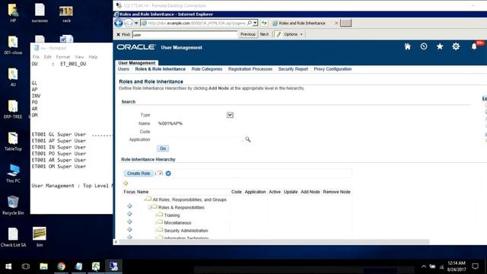Open Favorites star icon in Oracle header
Screen dimensions: 487x274
(x=440, y=46)
